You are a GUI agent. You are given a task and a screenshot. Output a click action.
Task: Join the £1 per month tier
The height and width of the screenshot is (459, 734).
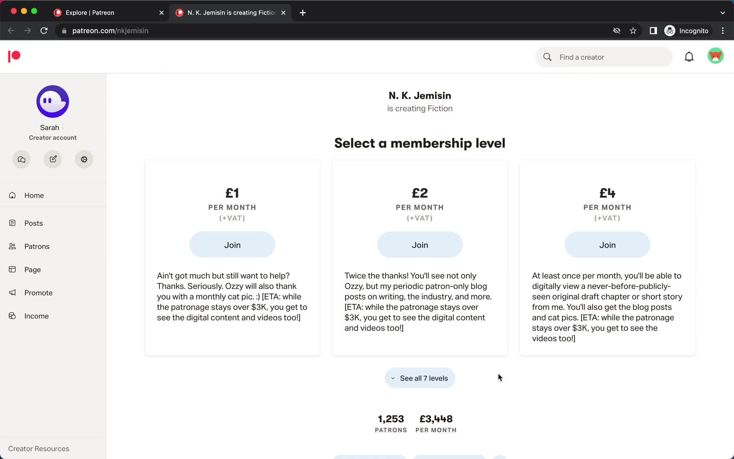(x=232, y=245)
